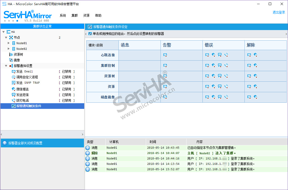
Task: Click phone call icon in 资源 错误 cell
Action: (x=226, y=87)
